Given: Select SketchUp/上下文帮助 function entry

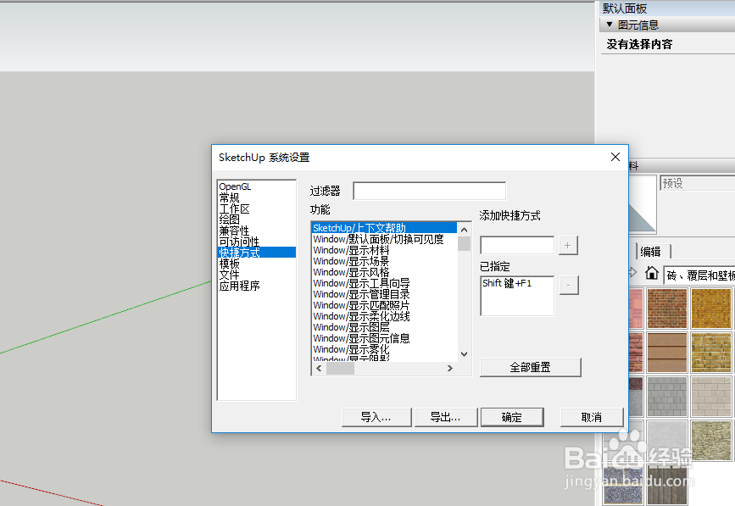Looking at the screenshot, I should tap(384, 228).
